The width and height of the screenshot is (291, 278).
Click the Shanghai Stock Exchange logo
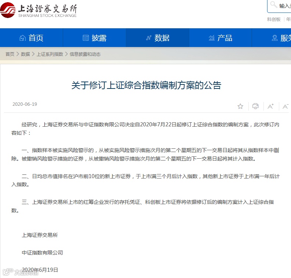tap(39, 10)
